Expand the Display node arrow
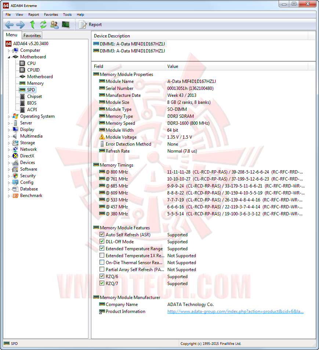319x350 pixels. click(x=9, y=130)
